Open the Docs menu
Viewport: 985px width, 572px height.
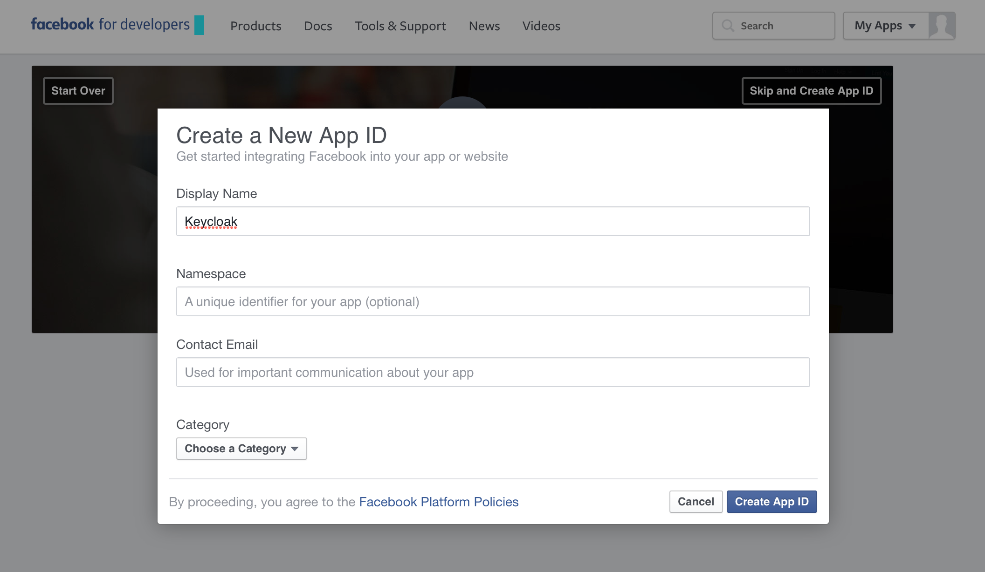(317, 26)
